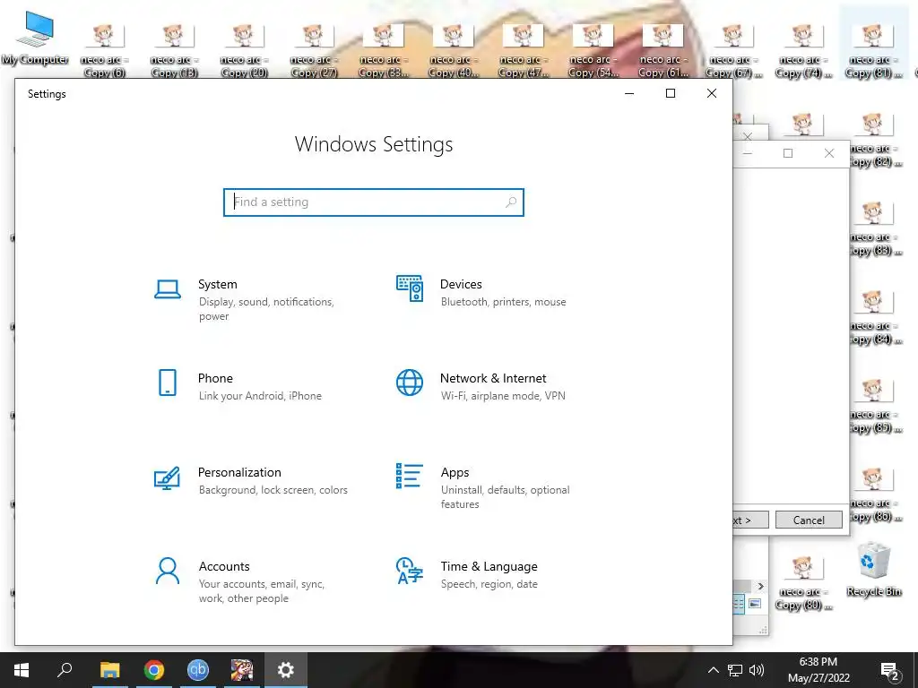Click the System heading text

[x=217, y=284]
